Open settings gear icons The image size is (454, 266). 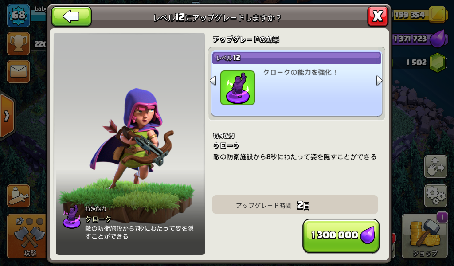435,196
